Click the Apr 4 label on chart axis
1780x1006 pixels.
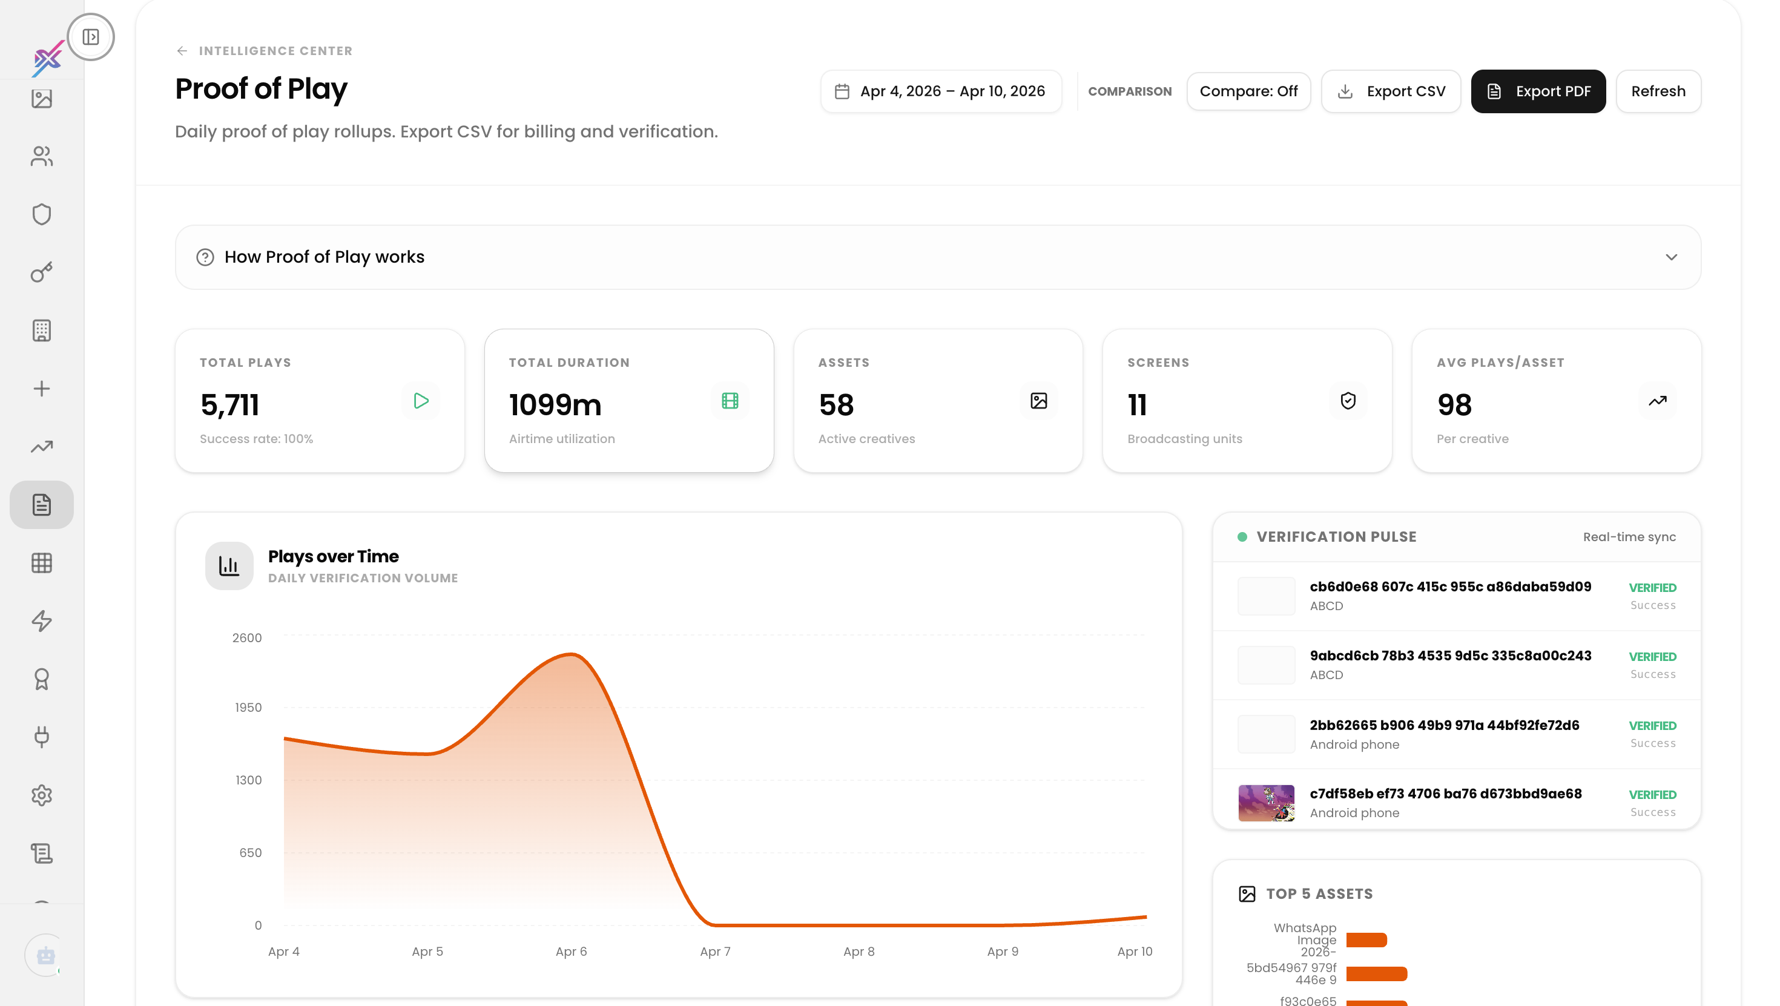(283, 952)
